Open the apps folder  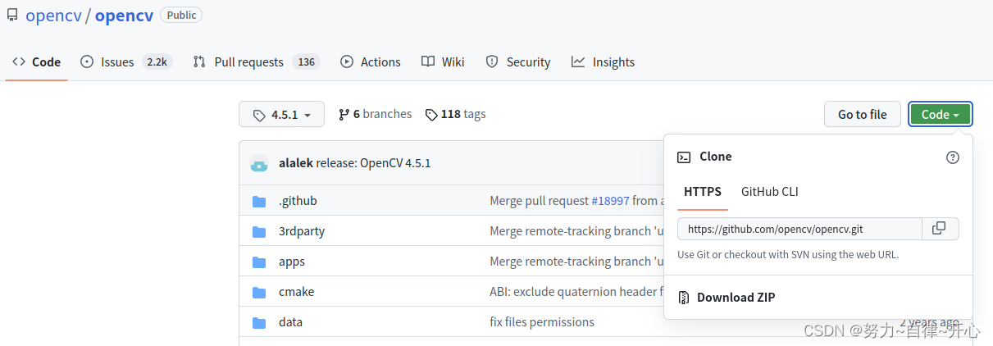coord(292,262)
